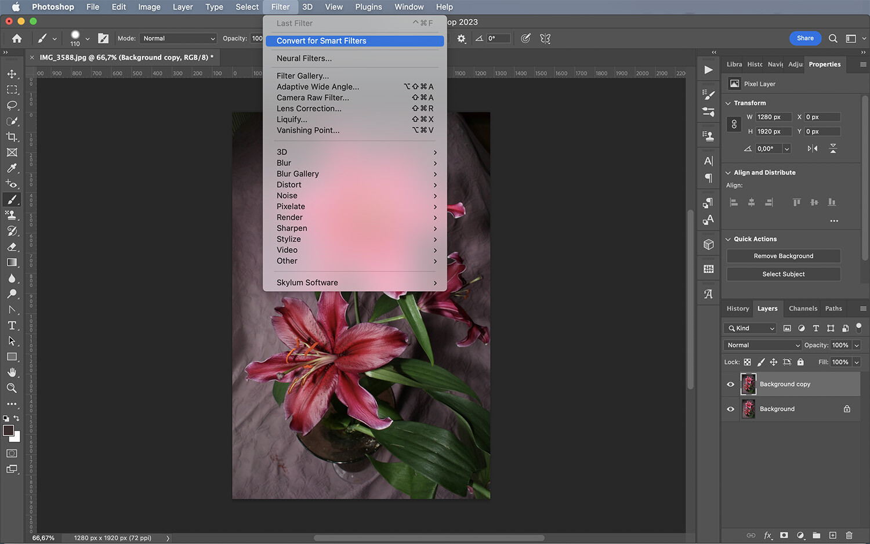Hide the Background copy layer

pos(730,384)
